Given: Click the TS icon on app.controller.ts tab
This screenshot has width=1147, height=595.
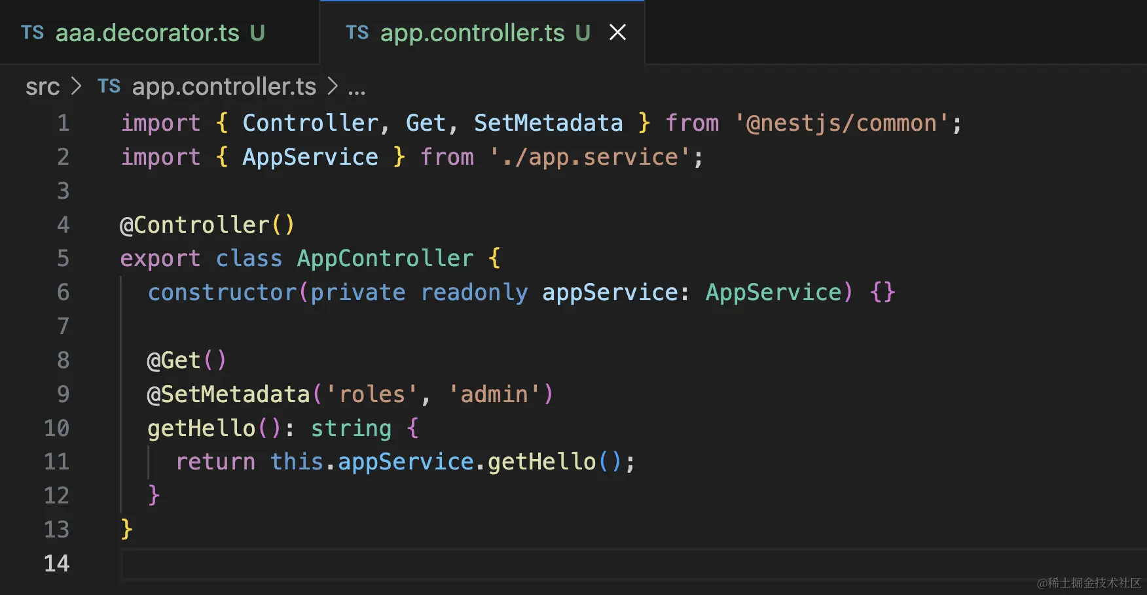Looking at the screenshot, I should click(x=357, y=33).
